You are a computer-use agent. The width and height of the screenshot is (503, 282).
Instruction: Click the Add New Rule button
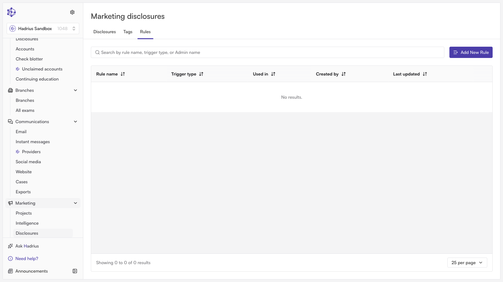[x=471, y=52]
